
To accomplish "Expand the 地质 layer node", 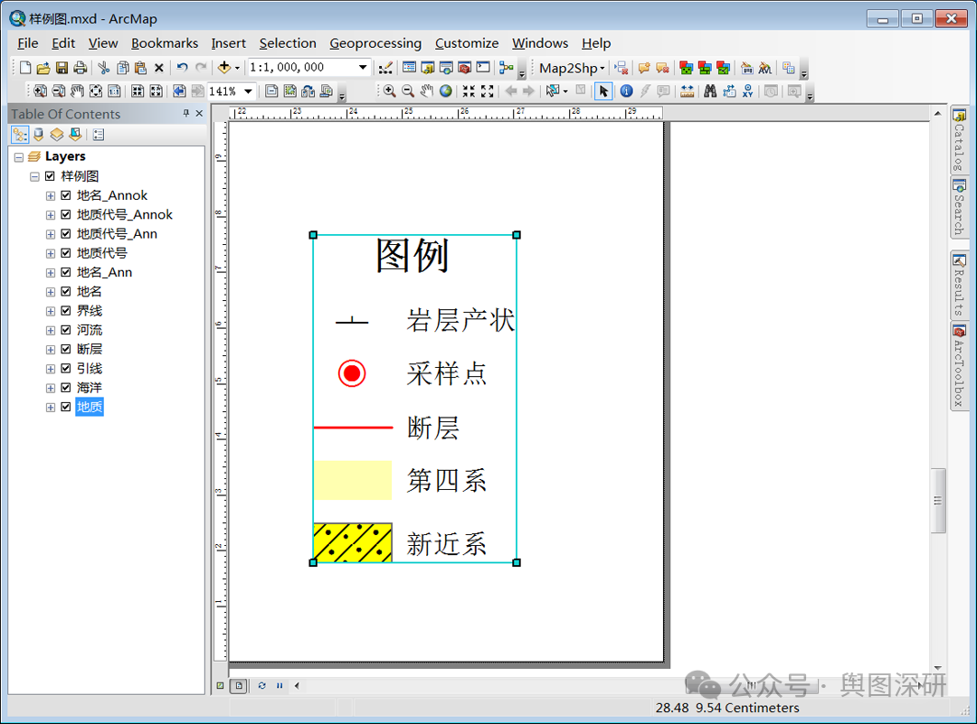I will 51,408.
